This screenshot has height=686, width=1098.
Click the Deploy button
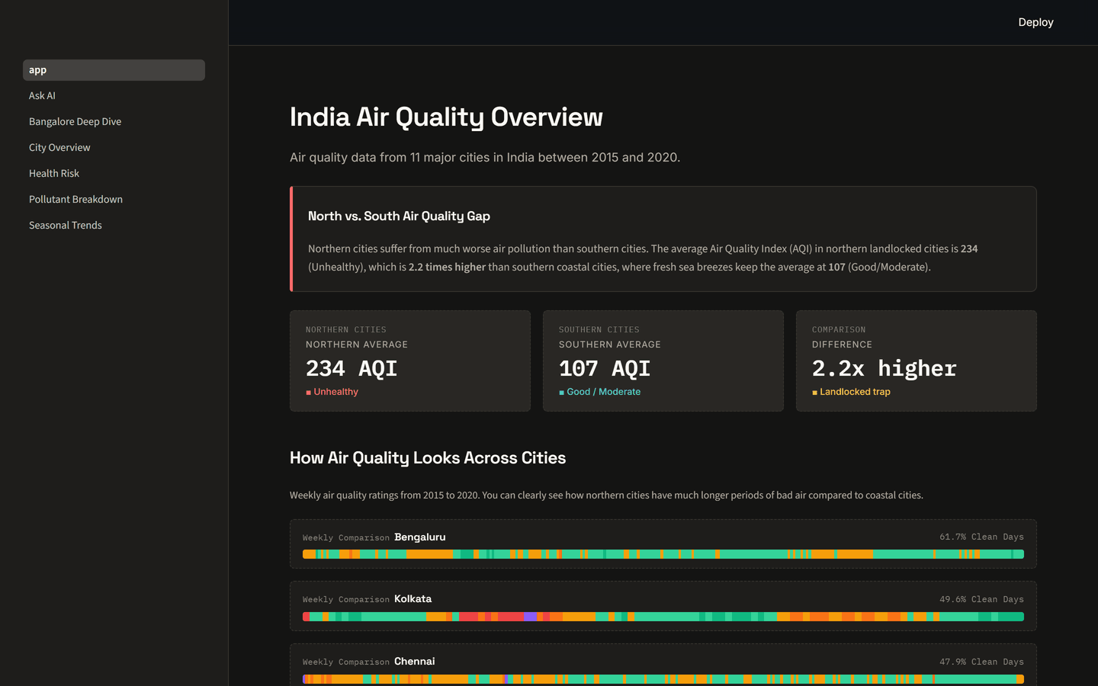click(x=1035, y=22)
